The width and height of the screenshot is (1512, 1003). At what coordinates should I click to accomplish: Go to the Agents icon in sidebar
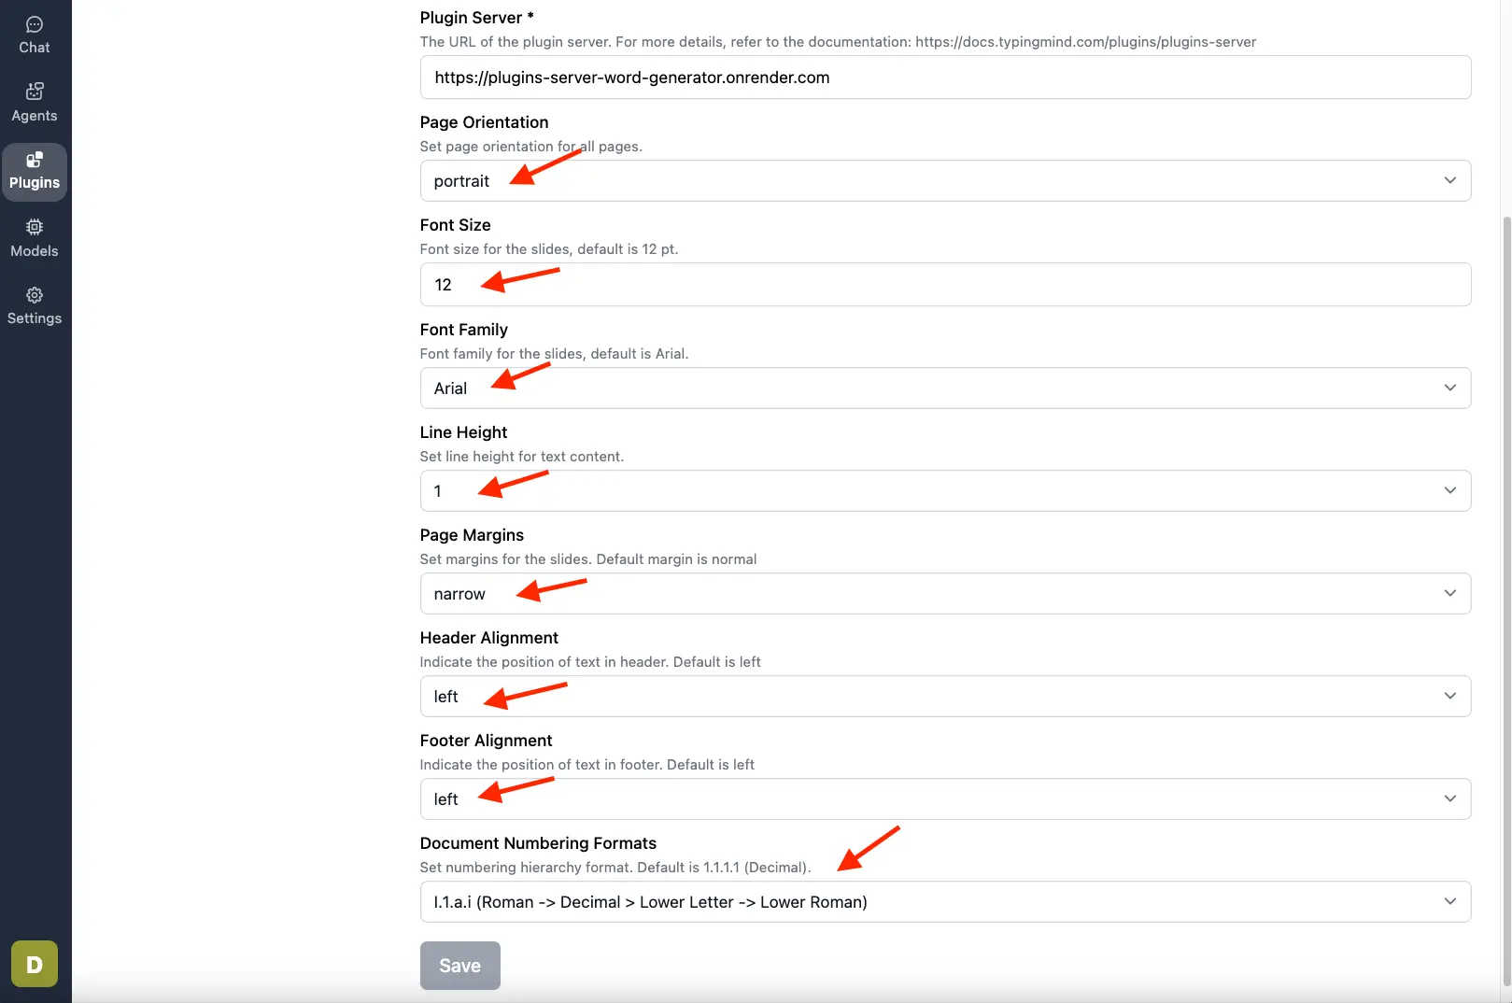pos(35,92)
